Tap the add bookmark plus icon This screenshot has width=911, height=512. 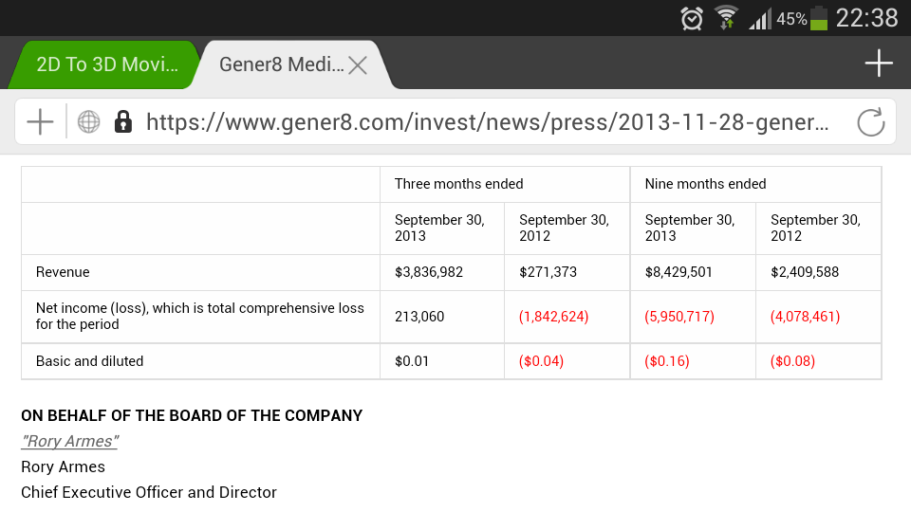pos(40,122)
